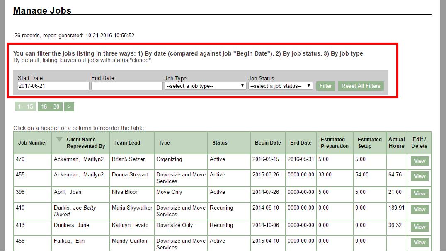
Task: Click begin date 2016-05-15
Action: coord(266,159)
